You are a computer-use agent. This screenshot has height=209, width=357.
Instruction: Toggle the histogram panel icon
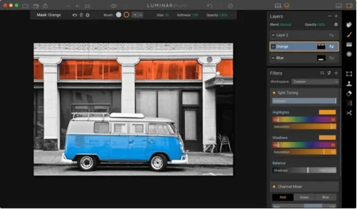click(x=278, y=6)
